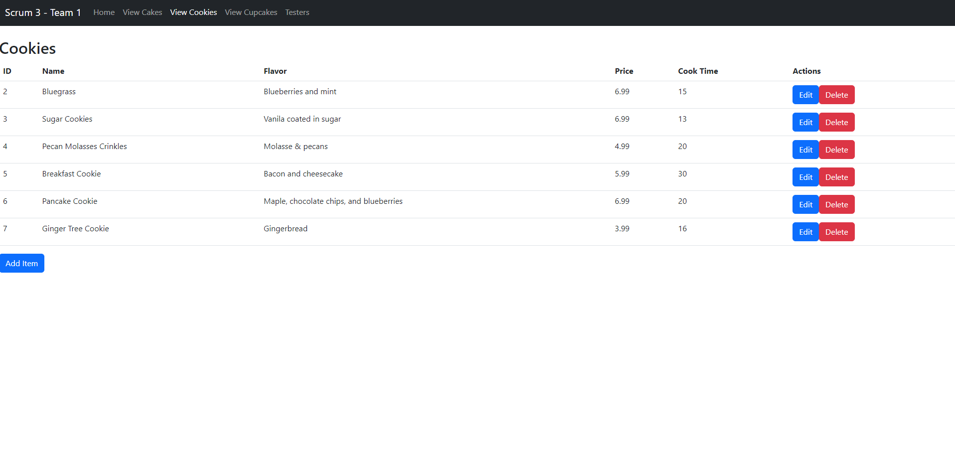This screenshot has width=955, height=475.
Task: Delete the Sugar Cookies entry
Action: tap(836, 122)
